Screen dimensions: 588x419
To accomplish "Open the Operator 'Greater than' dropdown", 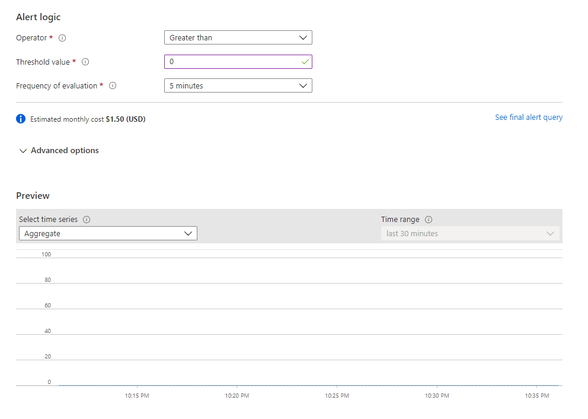I will [238, 38].
